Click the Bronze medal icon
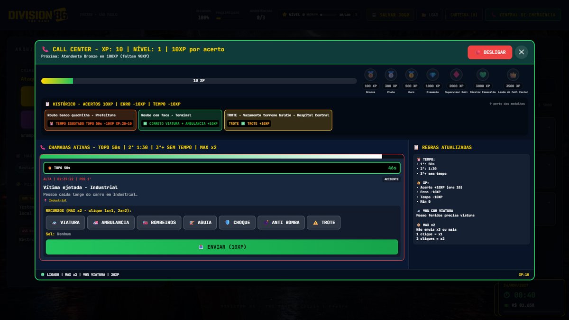 coord(370,75)
